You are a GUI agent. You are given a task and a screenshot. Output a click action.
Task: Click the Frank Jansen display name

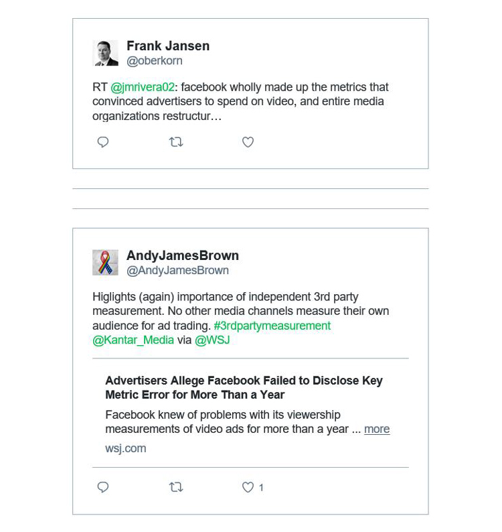tap(168, 46)
